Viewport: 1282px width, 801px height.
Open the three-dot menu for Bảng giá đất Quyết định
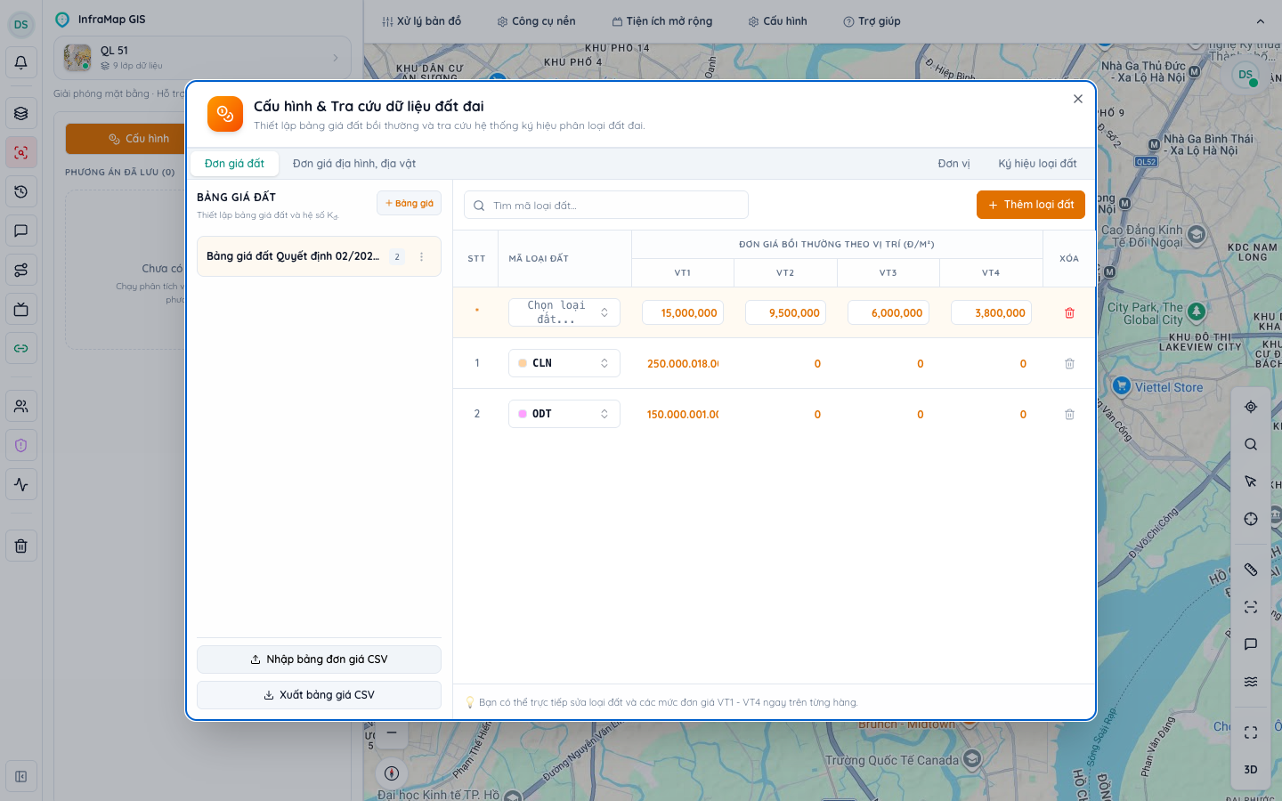422,256
